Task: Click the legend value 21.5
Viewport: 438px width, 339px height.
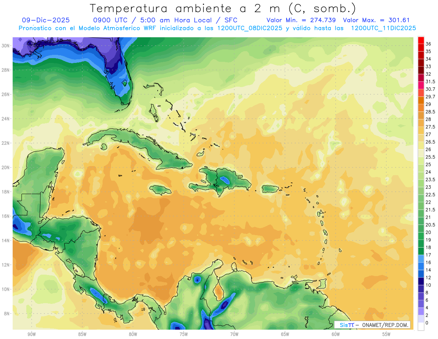Action: (x=430, y=210)
